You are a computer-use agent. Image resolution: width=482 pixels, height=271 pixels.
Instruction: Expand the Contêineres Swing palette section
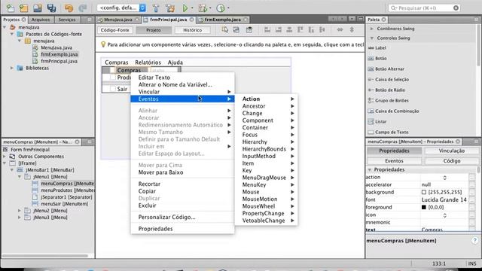(x=371, y=29)
